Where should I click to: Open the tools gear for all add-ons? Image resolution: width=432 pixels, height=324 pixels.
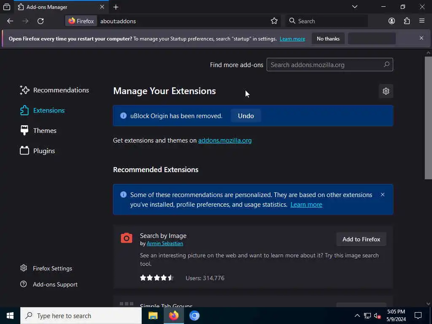pos(386,91)
